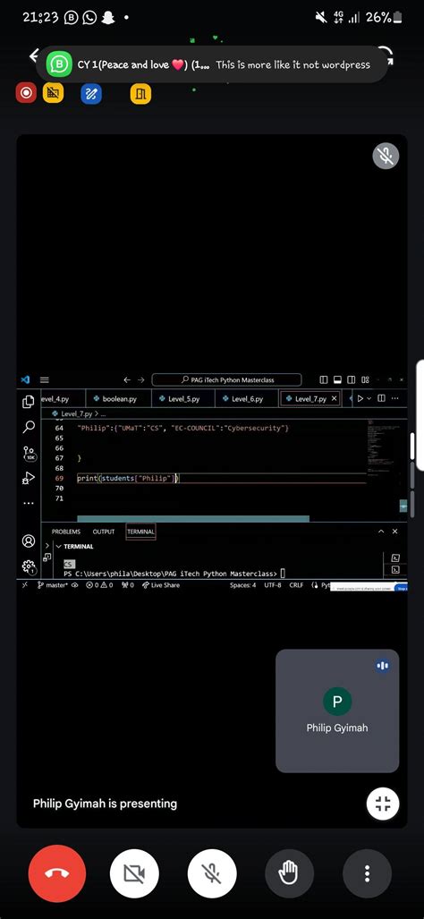The width and height of the screenshot is (424, 919).
Task: Switch to the OUTPUT panel tab
Action: [104, 532]
